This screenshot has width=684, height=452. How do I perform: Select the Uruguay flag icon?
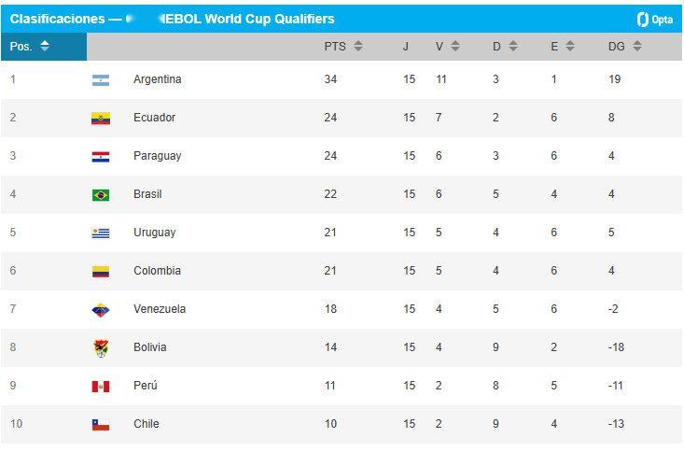tap(101, 233)
